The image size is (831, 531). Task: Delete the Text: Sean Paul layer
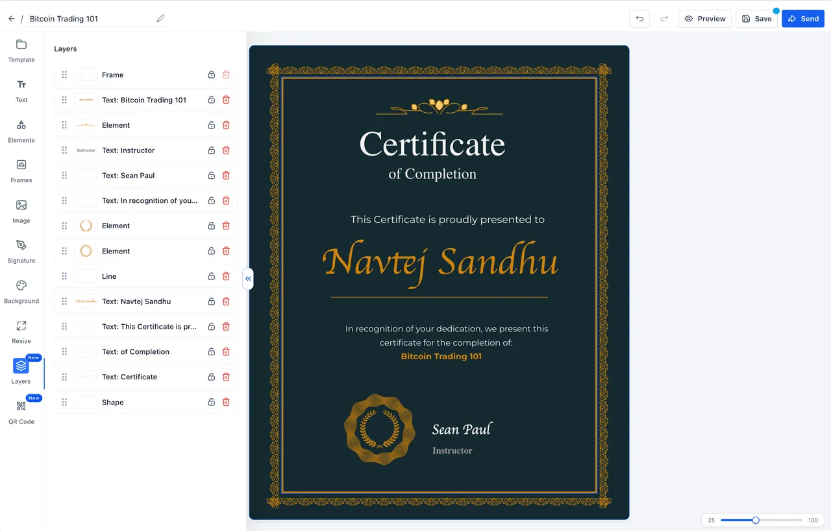[226, 176]
